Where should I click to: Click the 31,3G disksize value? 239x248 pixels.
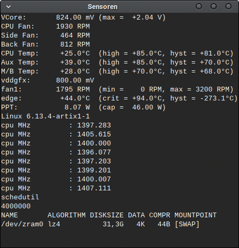pos(113,224)
